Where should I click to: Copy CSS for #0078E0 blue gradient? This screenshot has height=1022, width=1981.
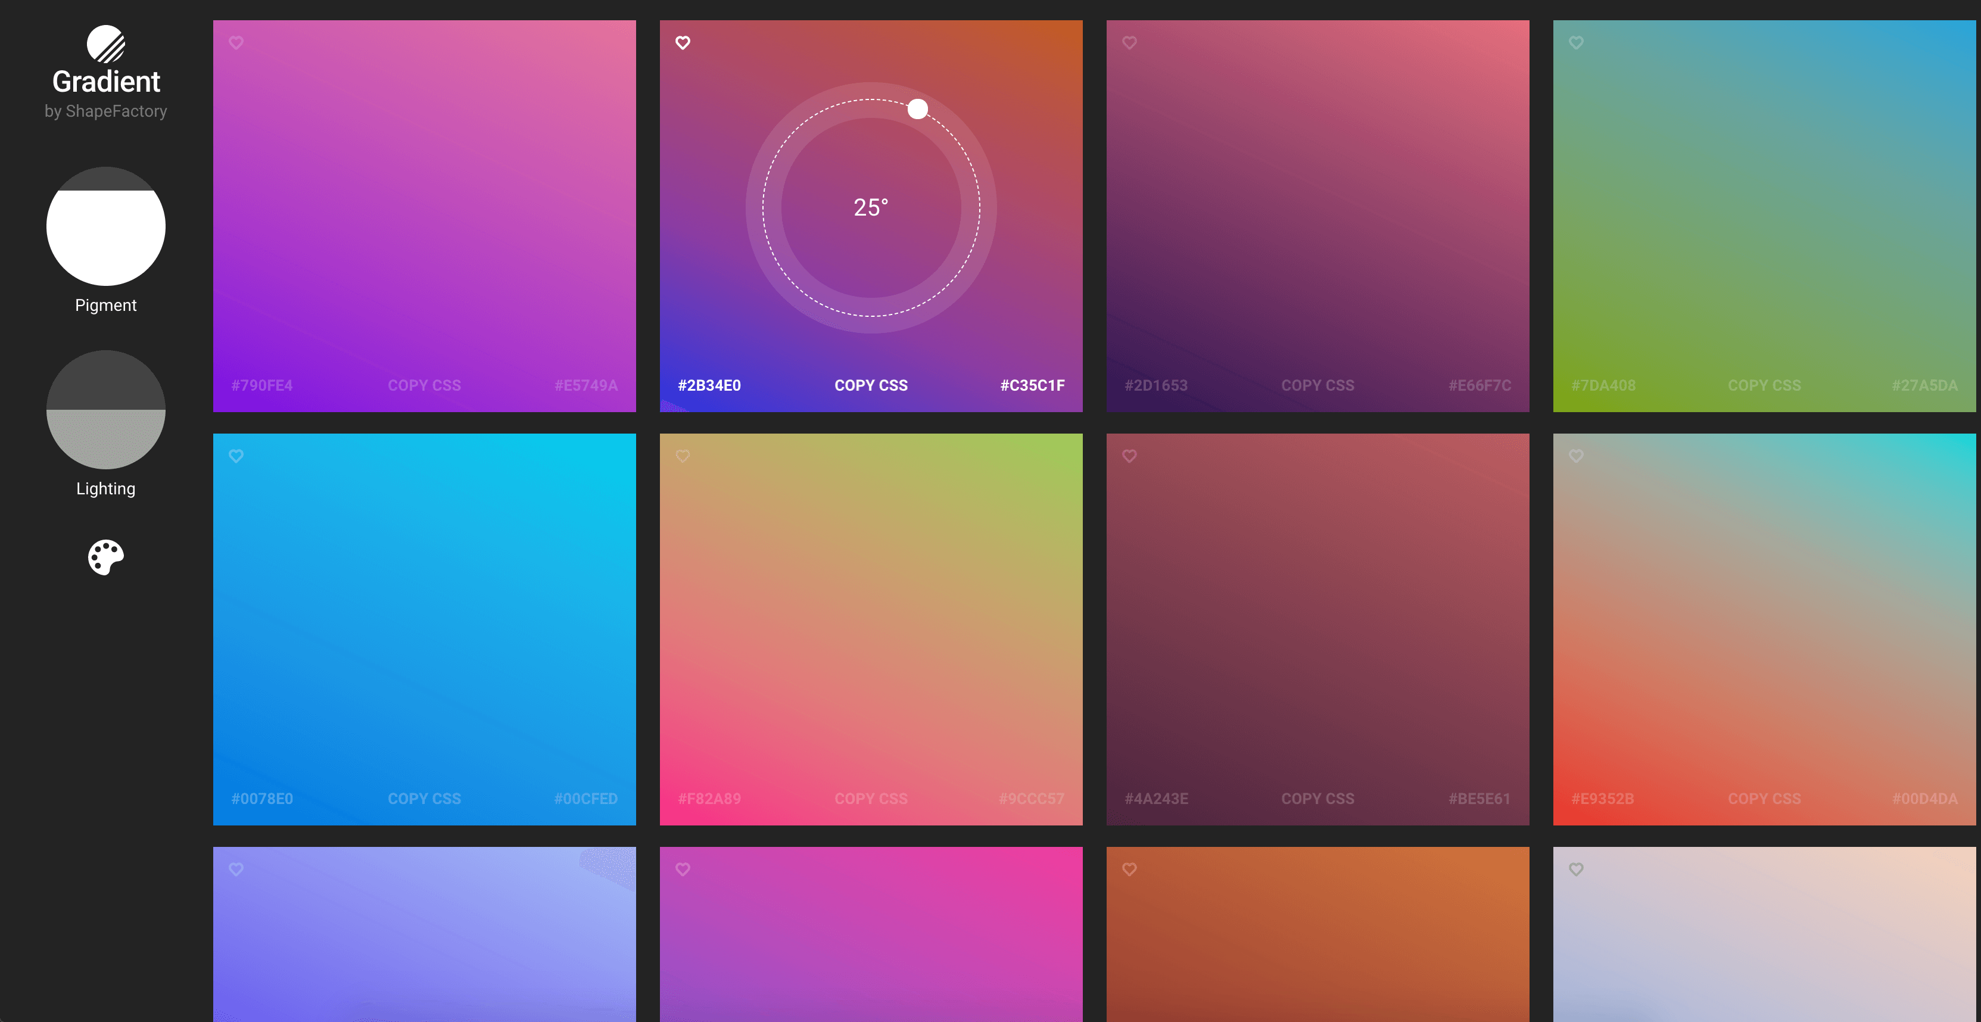(x=423, y=798)
